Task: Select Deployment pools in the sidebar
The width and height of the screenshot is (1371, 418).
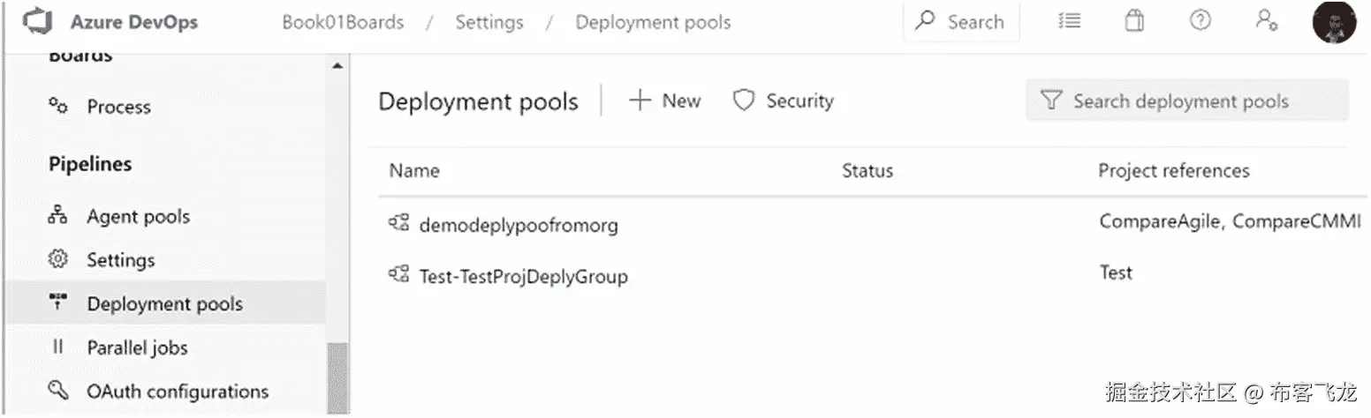Action: coord(164,304)
